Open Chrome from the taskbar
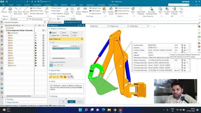 click(x=115, y=110)
